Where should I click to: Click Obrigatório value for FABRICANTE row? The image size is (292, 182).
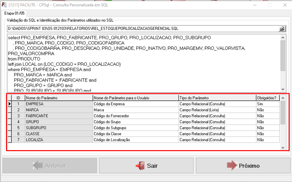(x=267, y=116)
